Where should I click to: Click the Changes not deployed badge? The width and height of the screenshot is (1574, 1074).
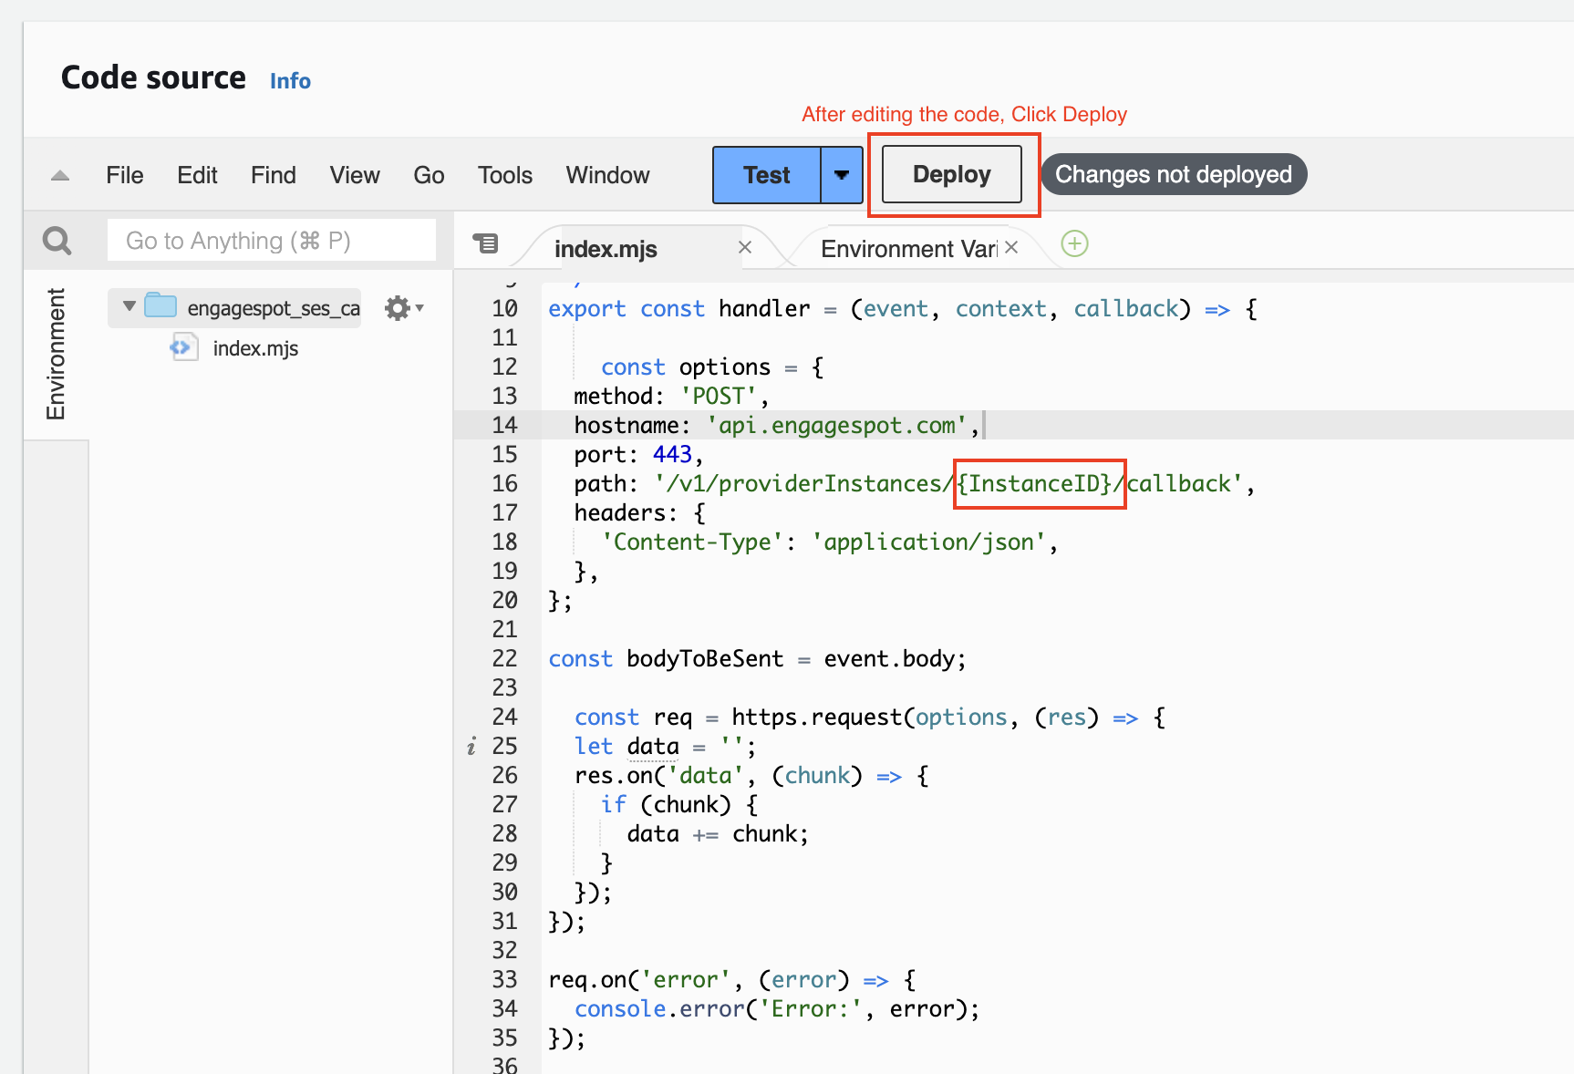tap(1174, 174)
